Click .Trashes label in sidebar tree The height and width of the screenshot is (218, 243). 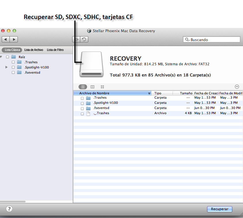tap(31, 62)
